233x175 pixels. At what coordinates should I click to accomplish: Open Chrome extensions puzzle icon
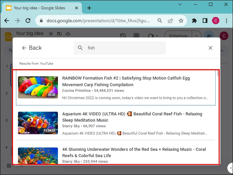(194, 21)
